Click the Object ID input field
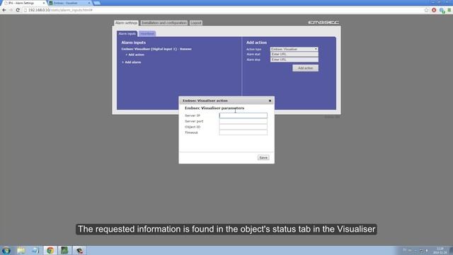The height and width of the screenshot is (255, 453). (x=243, y=127)
